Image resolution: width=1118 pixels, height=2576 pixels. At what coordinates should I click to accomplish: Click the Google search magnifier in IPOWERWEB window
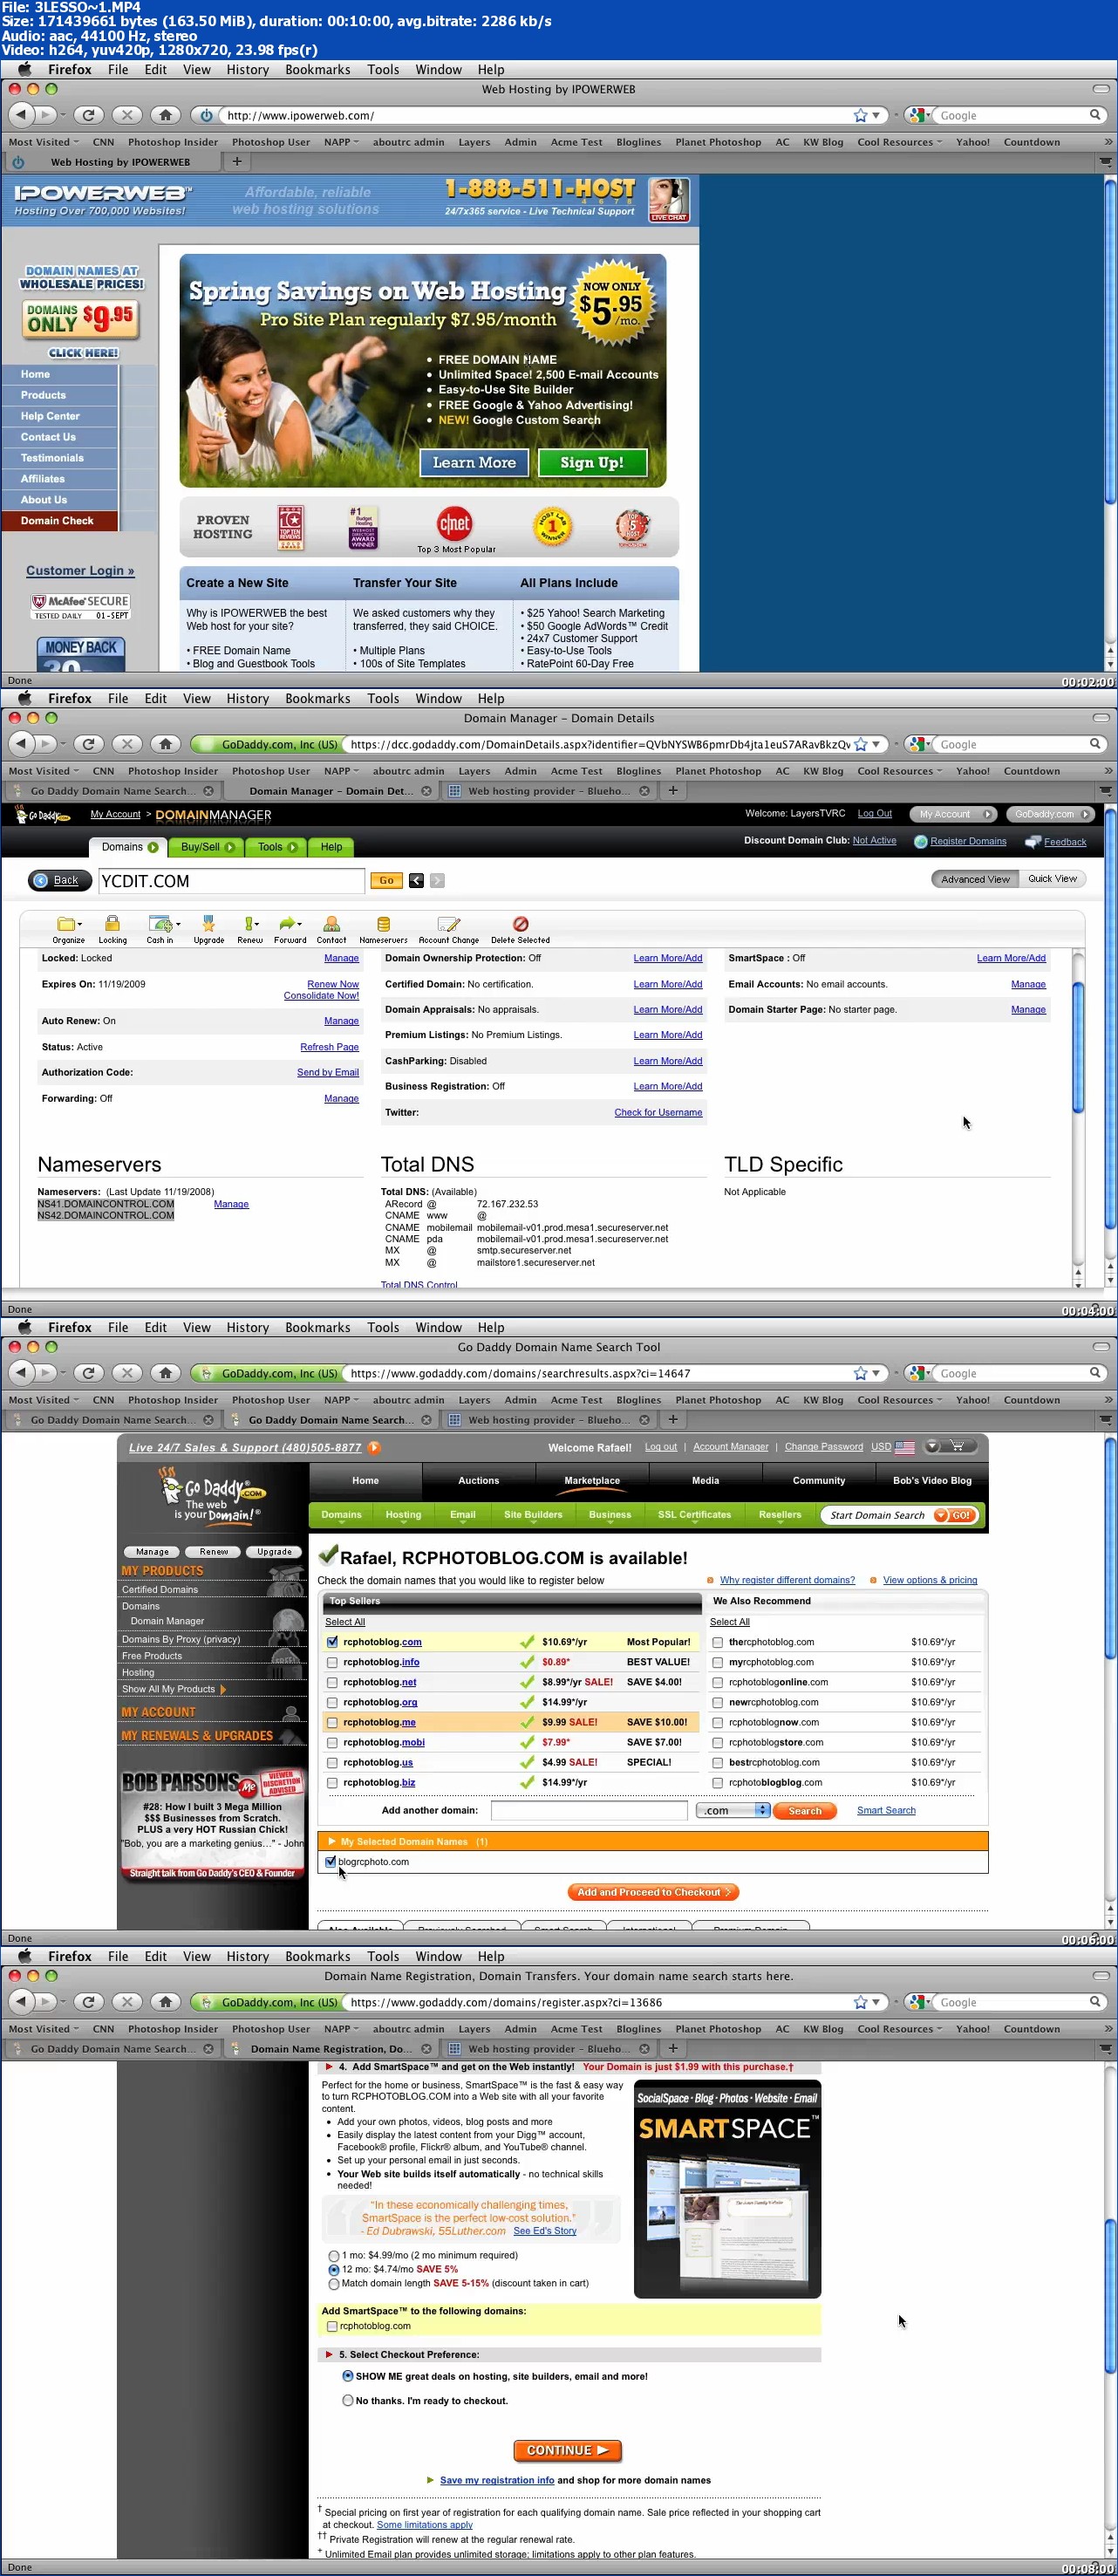pos(1095,115)
